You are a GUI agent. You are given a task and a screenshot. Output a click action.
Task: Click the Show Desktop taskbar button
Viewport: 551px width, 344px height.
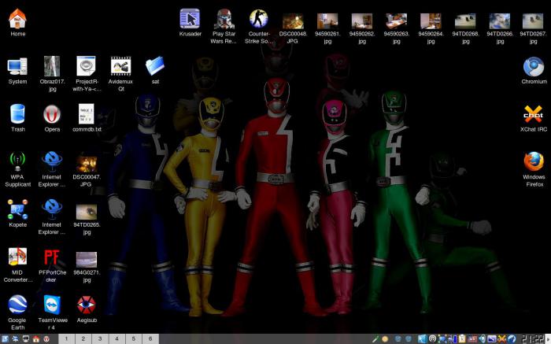tap(26, 339)
